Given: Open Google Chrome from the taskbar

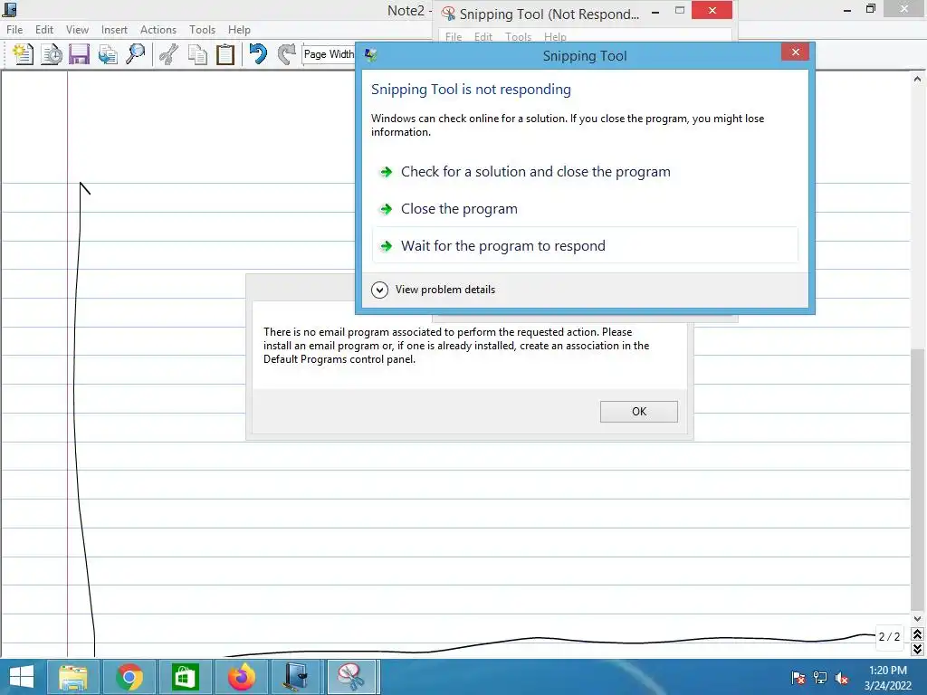Looking at the screenshot, I should (129, 677).
